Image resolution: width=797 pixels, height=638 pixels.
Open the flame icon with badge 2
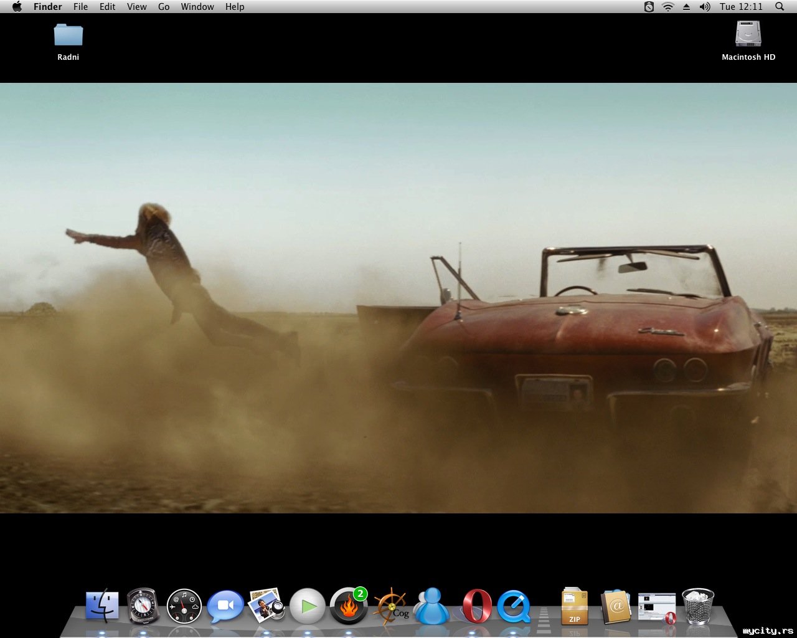tap(349, 606)
